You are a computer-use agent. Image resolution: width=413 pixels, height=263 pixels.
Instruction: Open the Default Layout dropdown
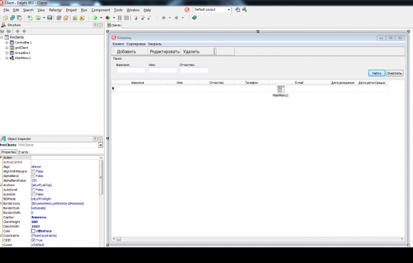(212, 10)
